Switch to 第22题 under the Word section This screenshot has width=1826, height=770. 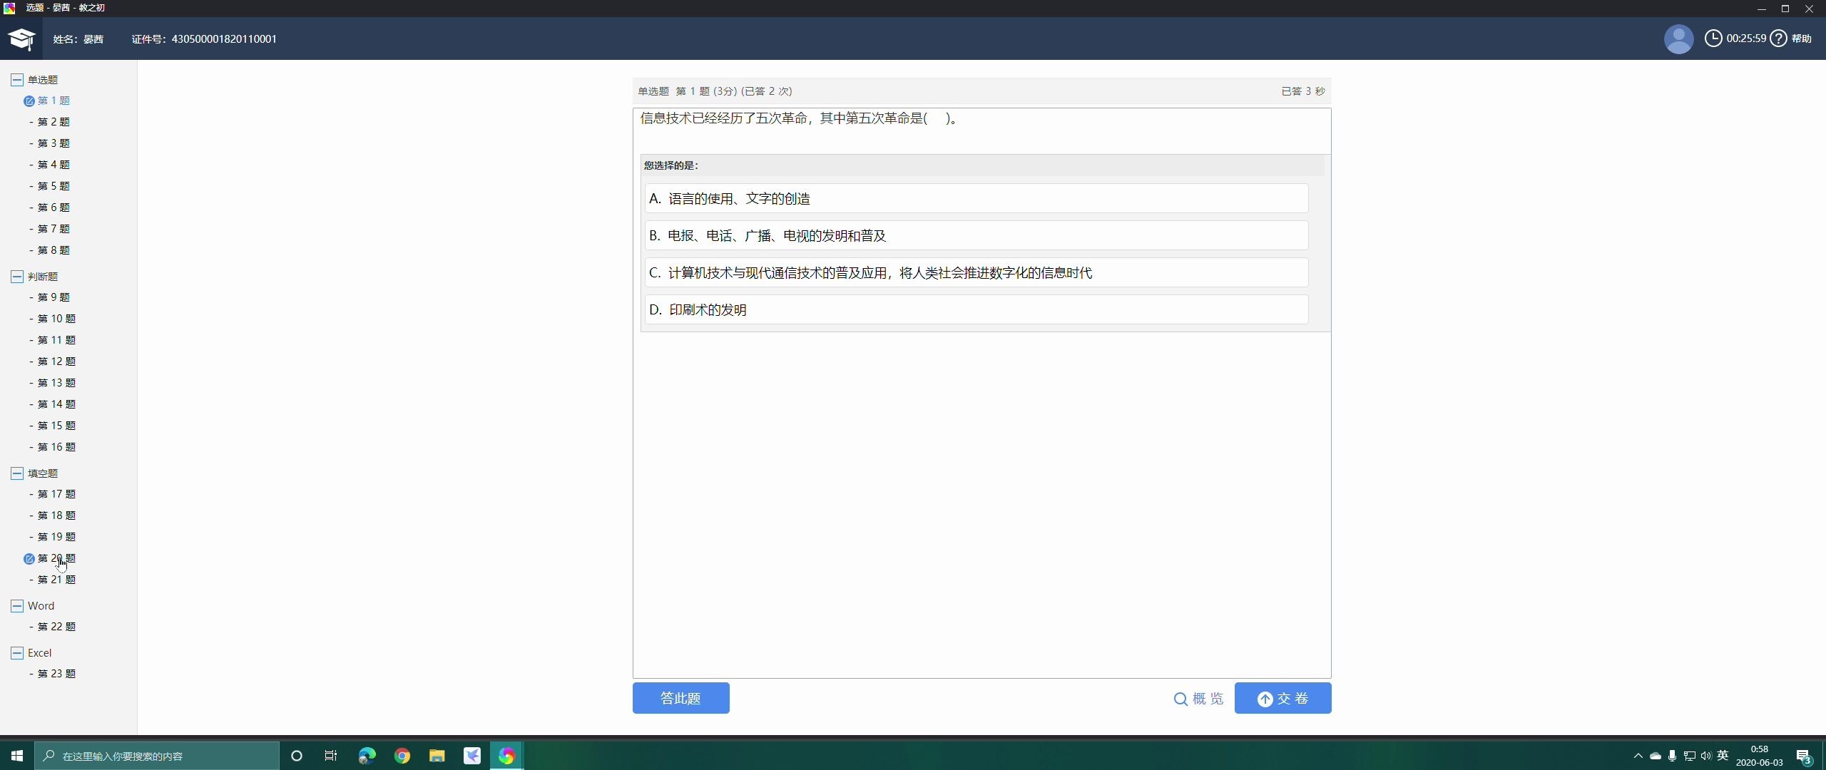tap(53, 627)
